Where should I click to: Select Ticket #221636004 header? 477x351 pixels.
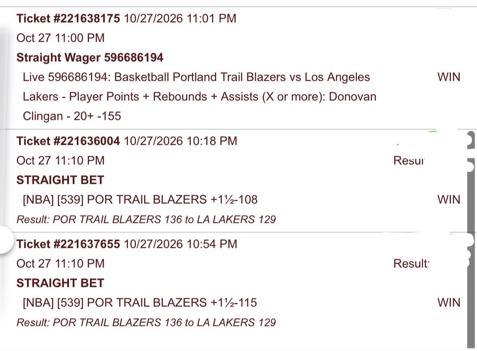tap(68, 141)
